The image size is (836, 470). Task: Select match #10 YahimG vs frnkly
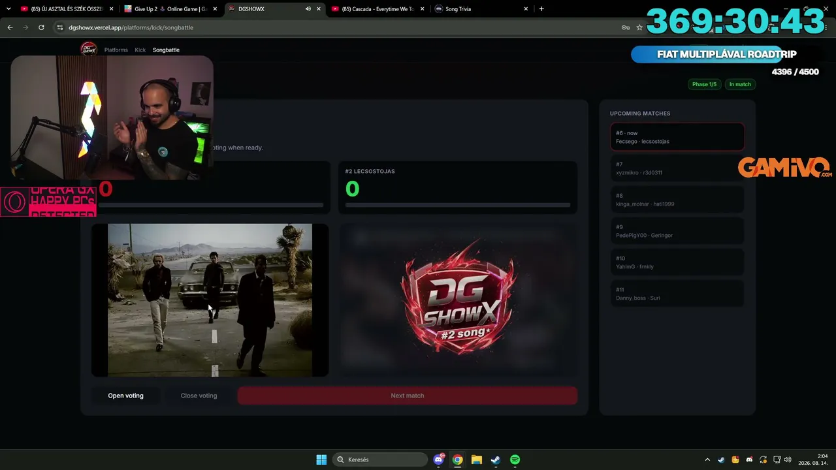tap(677, 262)
